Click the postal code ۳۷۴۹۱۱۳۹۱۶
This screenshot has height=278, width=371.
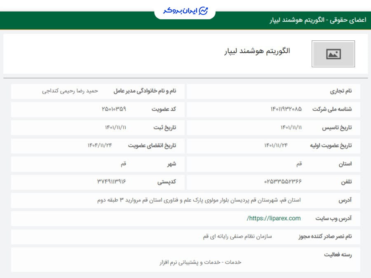coord(111,182)
